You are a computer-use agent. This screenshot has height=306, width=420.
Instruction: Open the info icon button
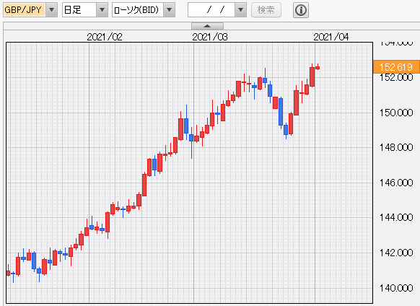301,10
